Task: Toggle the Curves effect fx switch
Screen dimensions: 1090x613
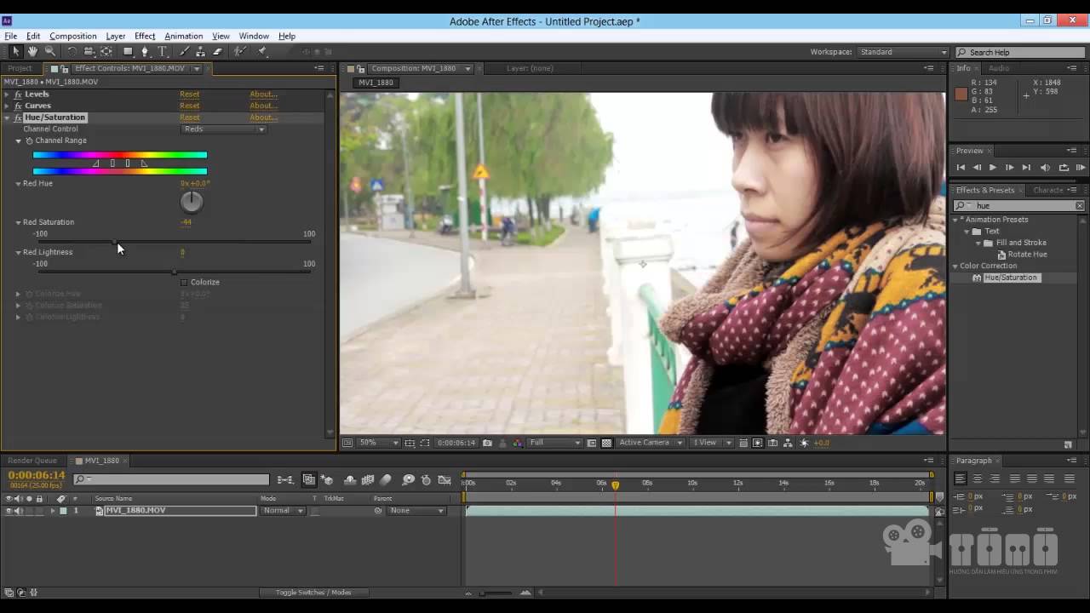Action: pos(18,106)
